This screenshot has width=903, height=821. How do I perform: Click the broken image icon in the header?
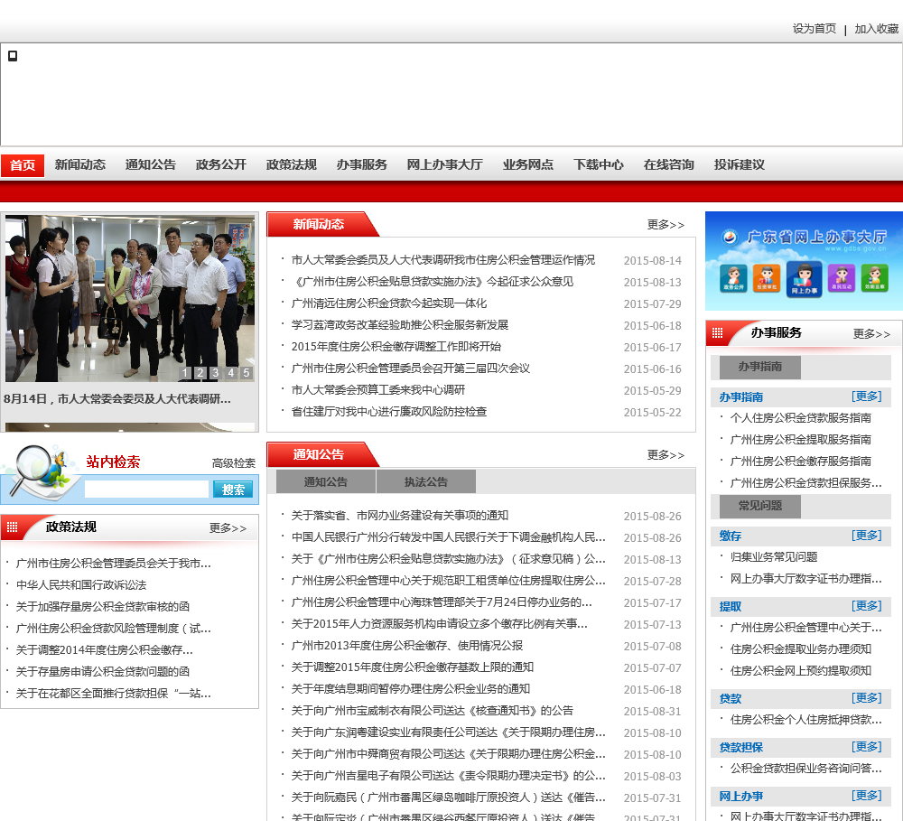[x=13, y=56]
